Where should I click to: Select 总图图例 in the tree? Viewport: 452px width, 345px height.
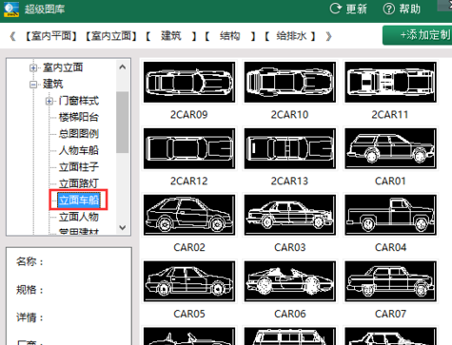click(x=79, y=134)
